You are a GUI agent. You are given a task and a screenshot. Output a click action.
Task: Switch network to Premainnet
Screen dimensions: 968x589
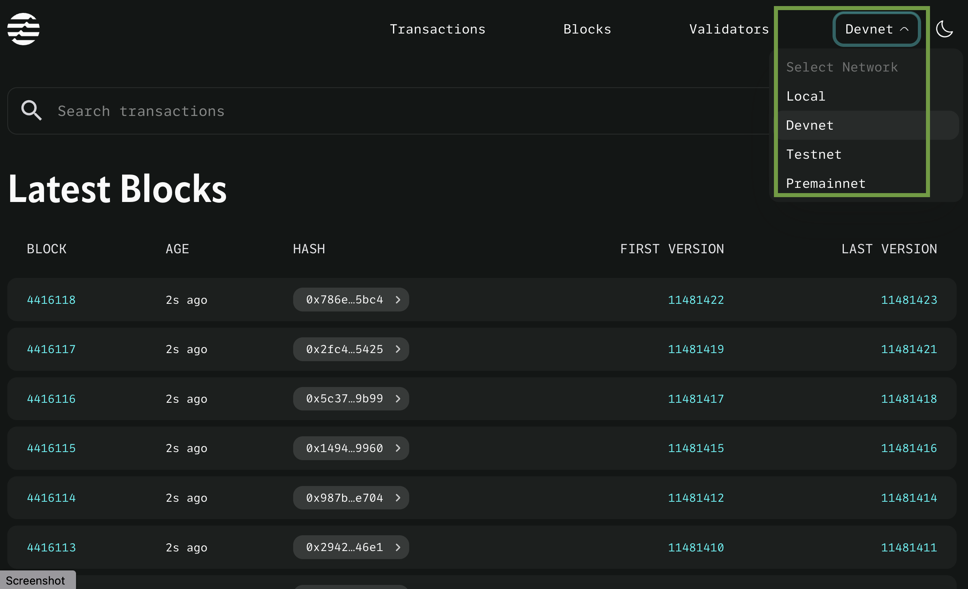[x=825, y=183]
